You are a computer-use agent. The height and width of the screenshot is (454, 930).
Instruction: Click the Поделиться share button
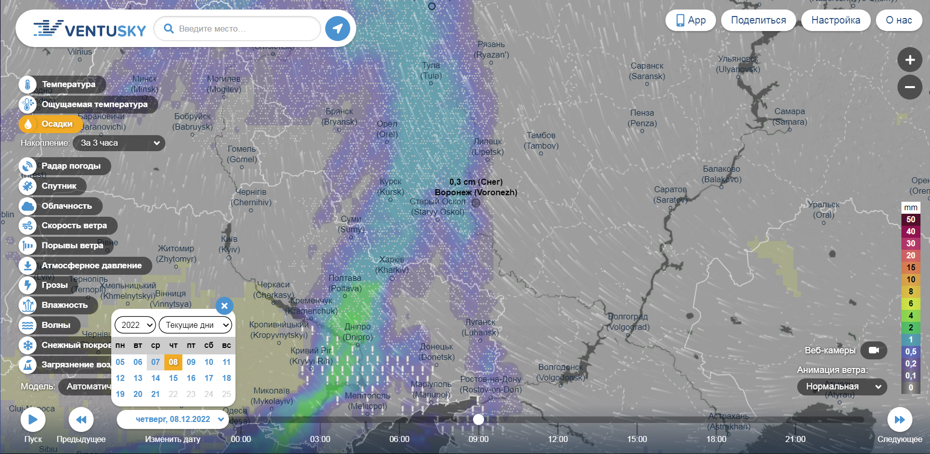(x=758, y=21)
